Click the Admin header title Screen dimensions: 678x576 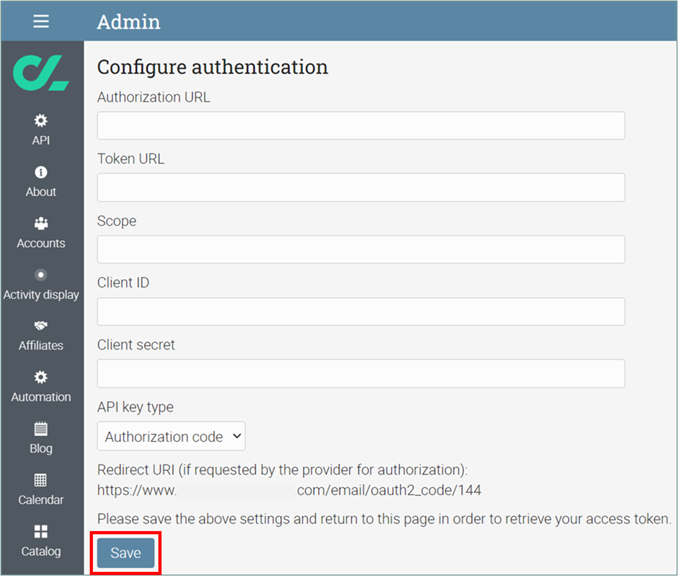point(129,22)
